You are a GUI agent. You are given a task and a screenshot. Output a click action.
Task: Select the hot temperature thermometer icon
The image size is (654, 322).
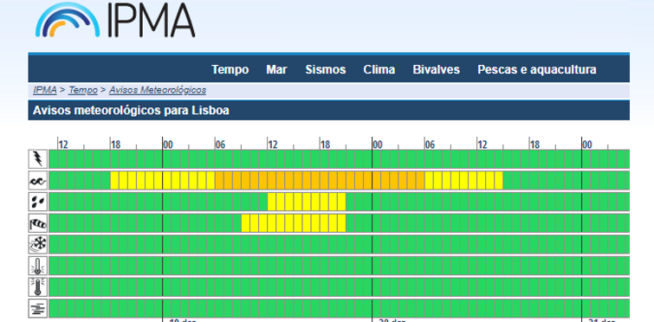click(37, 287)
